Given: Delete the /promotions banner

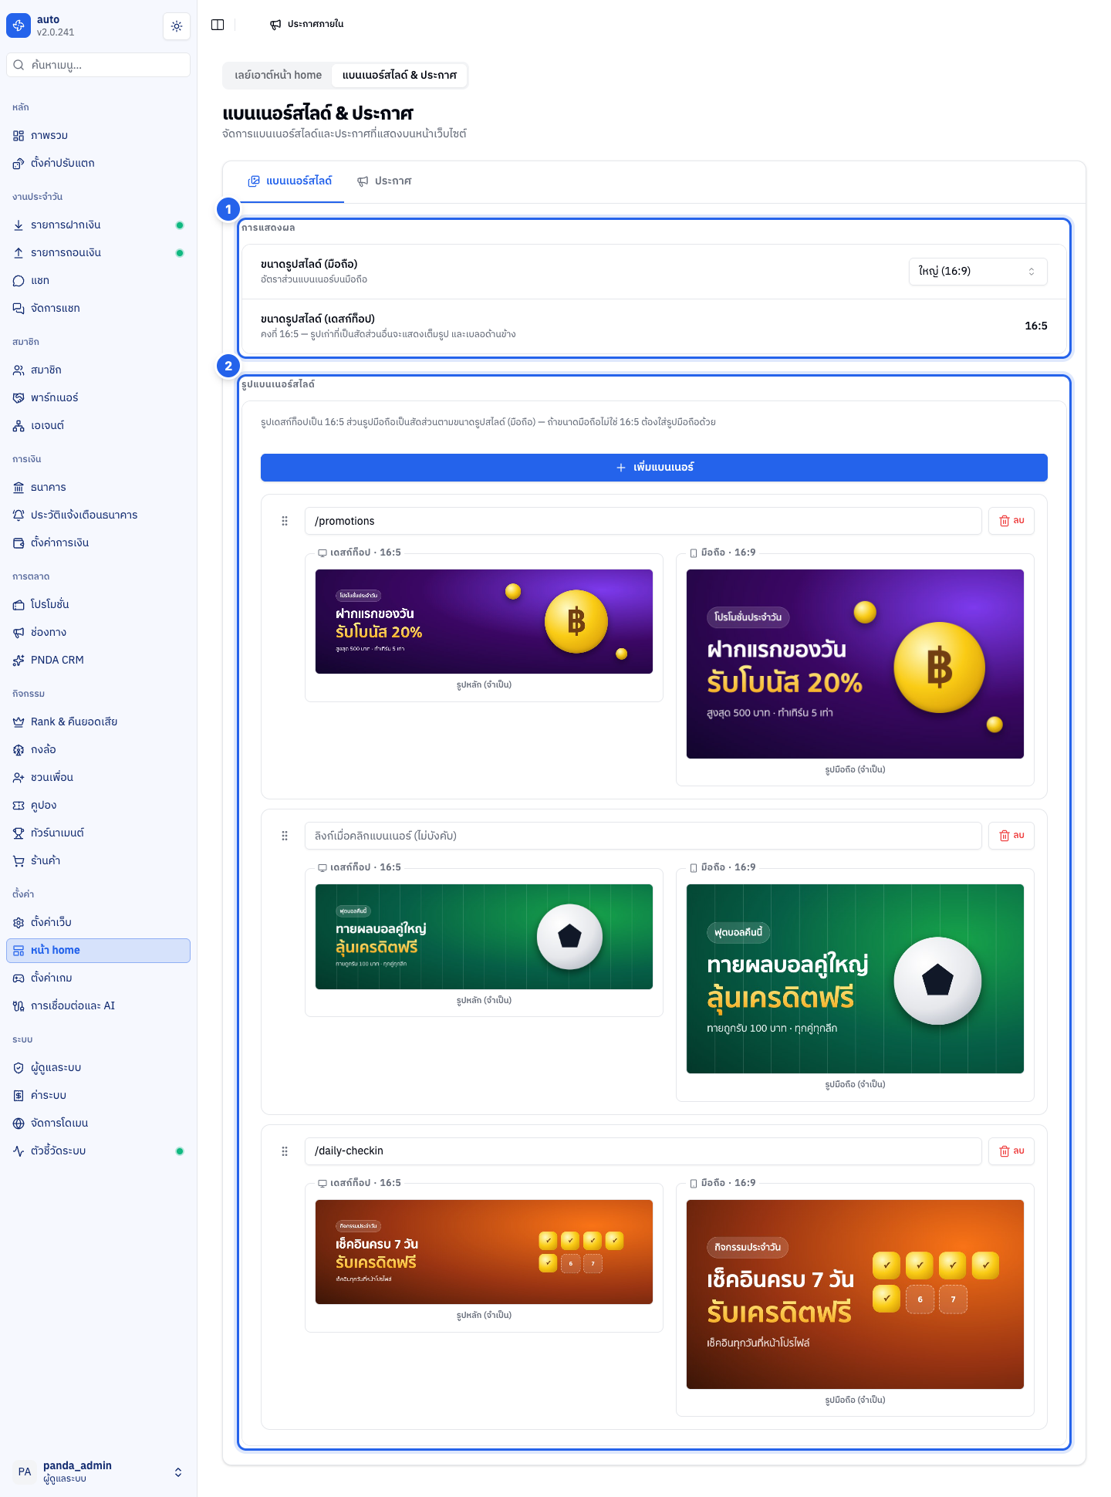Looking at the screenshot, I should point(1011,521).
